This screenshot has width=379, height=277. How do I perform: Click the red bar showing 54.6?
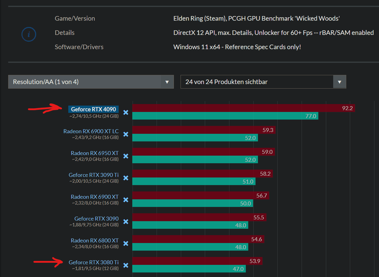click(x=198, y=239)
